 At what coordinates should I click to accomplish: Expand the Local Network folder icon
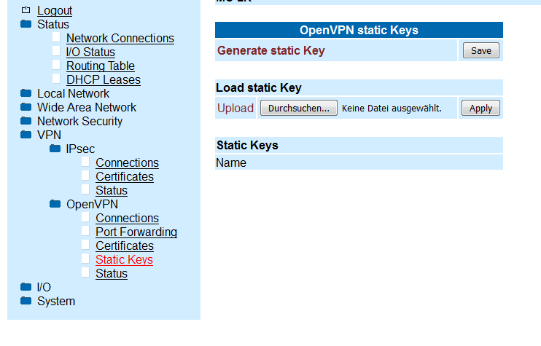point(26,93)
